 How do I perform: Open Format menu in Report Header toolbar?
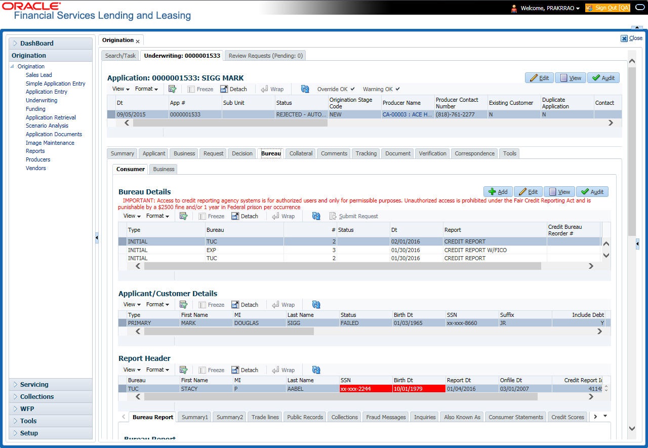[x=157, y=370]
